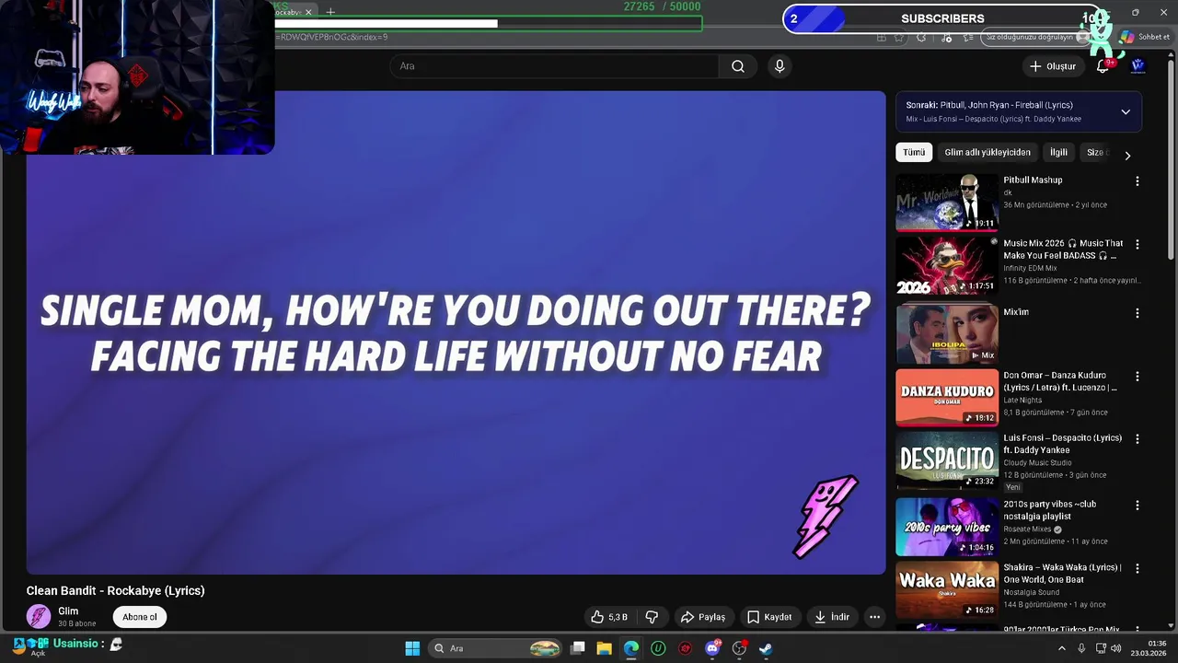Open options menu for Pitbull Mashup
1178x663 pixels.
(1138, 181)
